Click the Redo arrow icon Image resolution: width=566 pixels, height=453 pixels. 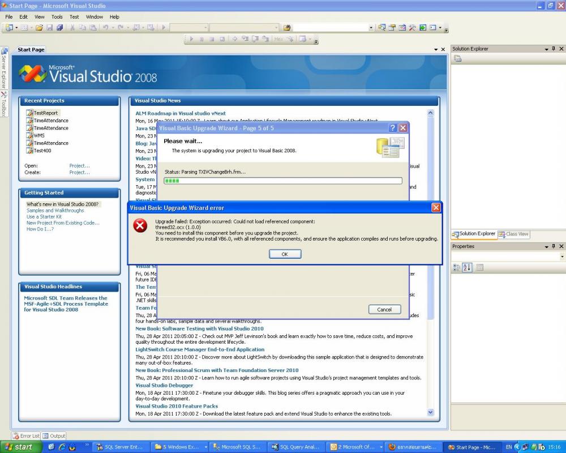click(x=121, y=27)
